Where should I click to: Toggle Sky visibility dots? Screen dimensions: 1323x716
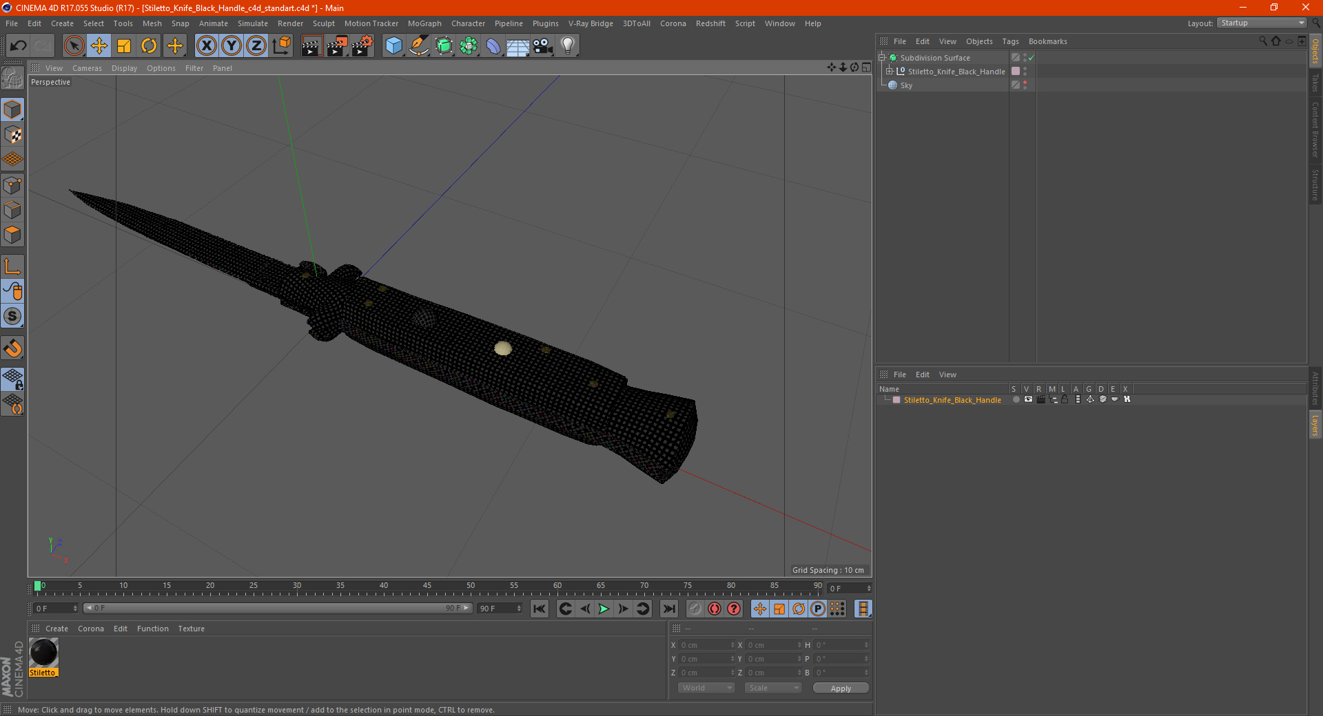[1025, 85]
